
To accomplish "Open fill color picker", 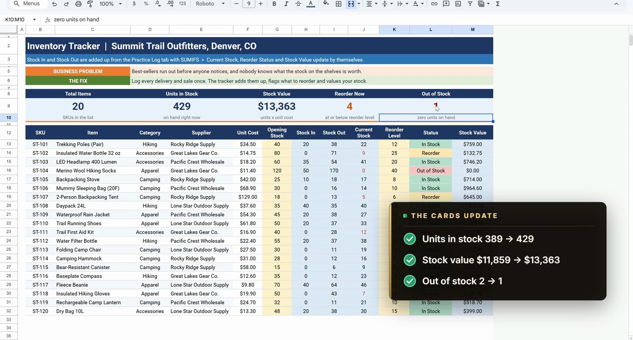I will 326,4.
